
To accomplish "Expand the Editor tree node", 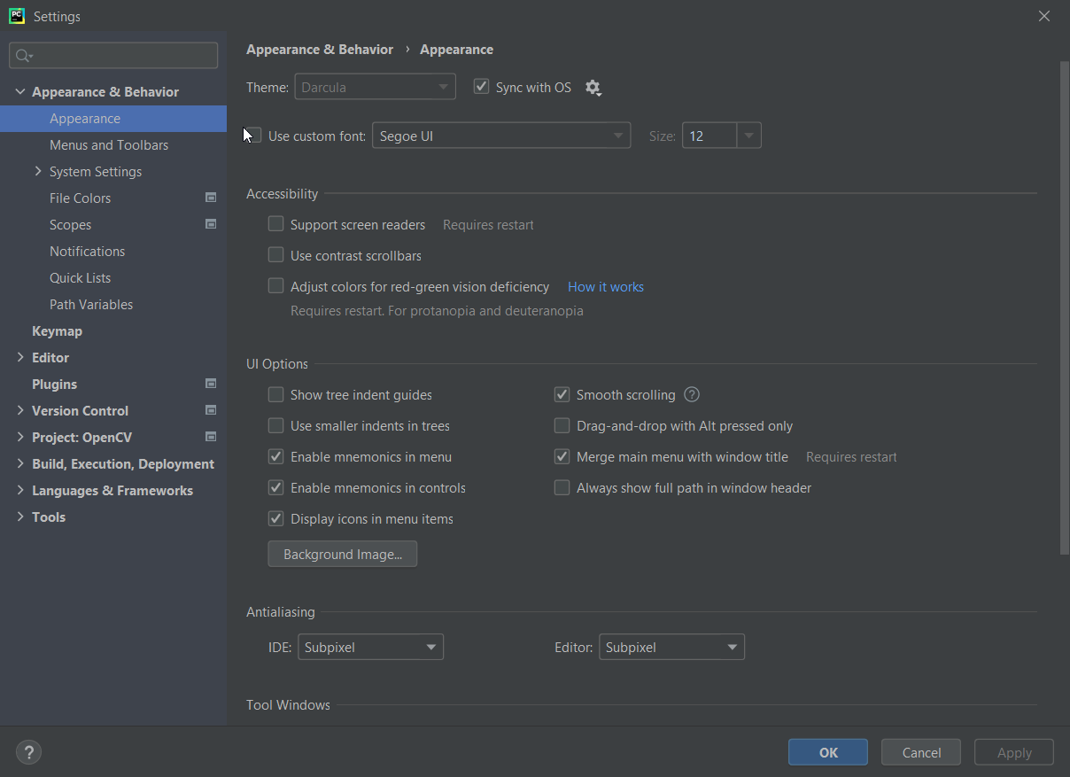I will (20, 357).
